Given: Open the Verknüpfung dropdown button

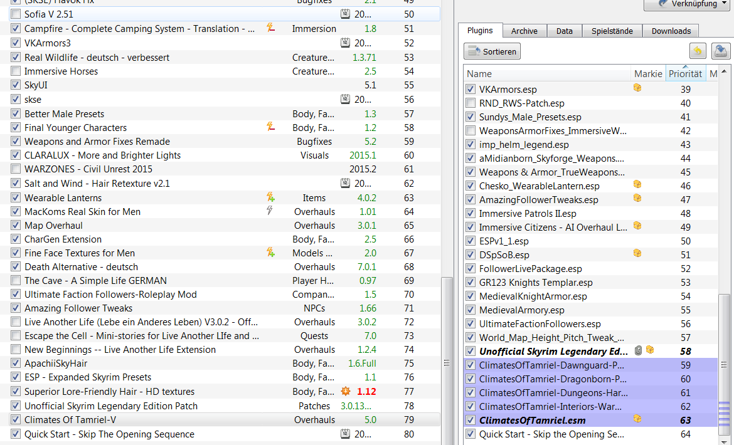Looking at the screenshot, I should pyautogui.click(x=688, y=4).
